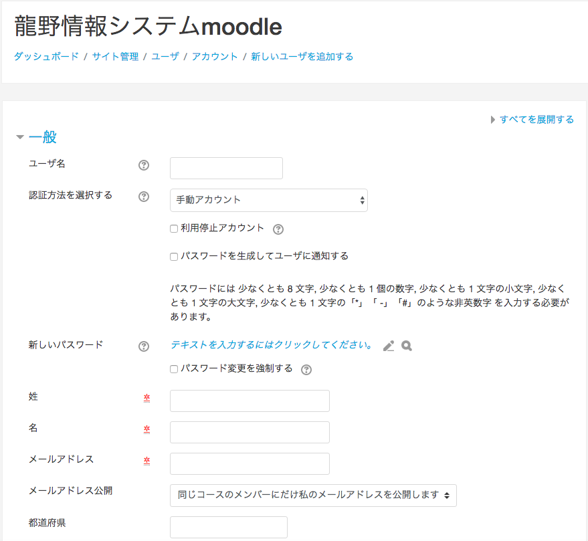Go to ダッシュボード breadcrumb

pos(46,57)
